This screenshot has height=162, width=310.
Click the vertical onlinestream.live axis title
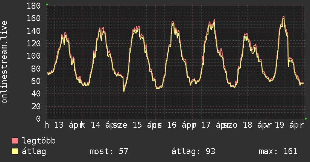tap(5, 62)
